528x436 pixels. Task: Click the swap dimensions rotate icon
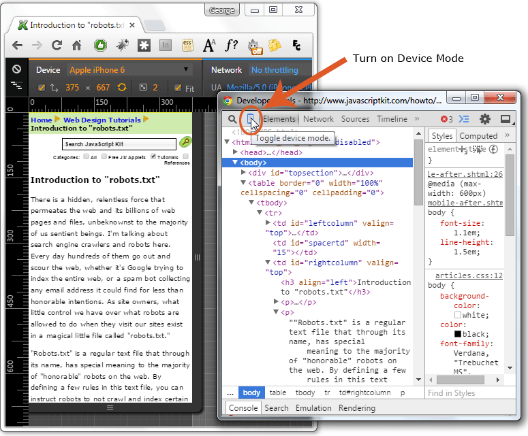(122, 88)
